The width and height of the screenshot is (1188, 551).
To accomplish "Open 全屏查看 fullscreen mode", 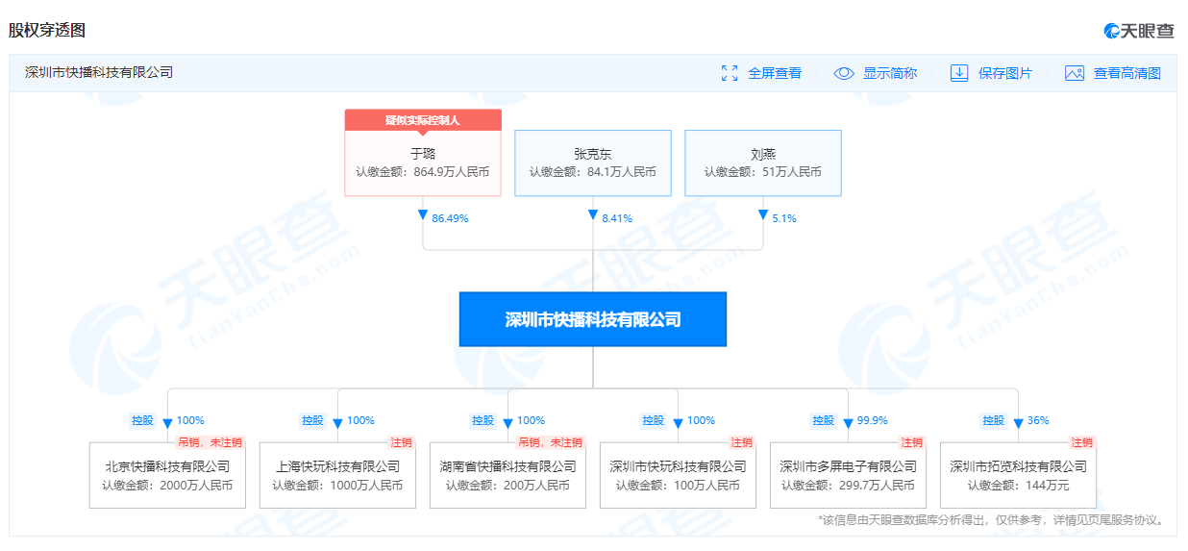I will (x=774, y=73).
